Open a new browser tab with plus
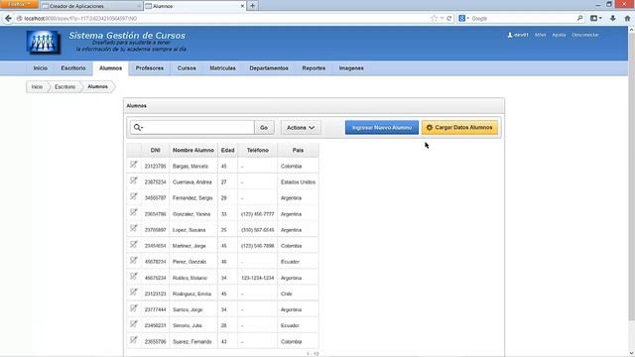The height and width of the screenshot is (357, 635). pos(253,6)
